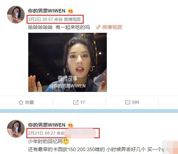Click the smiley emoji after 少年时的回忆阿
The width and height of the screenshot is (178, 154).
[66, 141]
